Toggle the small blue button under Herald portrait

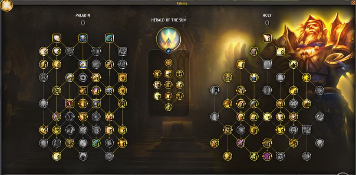(168, 51)
